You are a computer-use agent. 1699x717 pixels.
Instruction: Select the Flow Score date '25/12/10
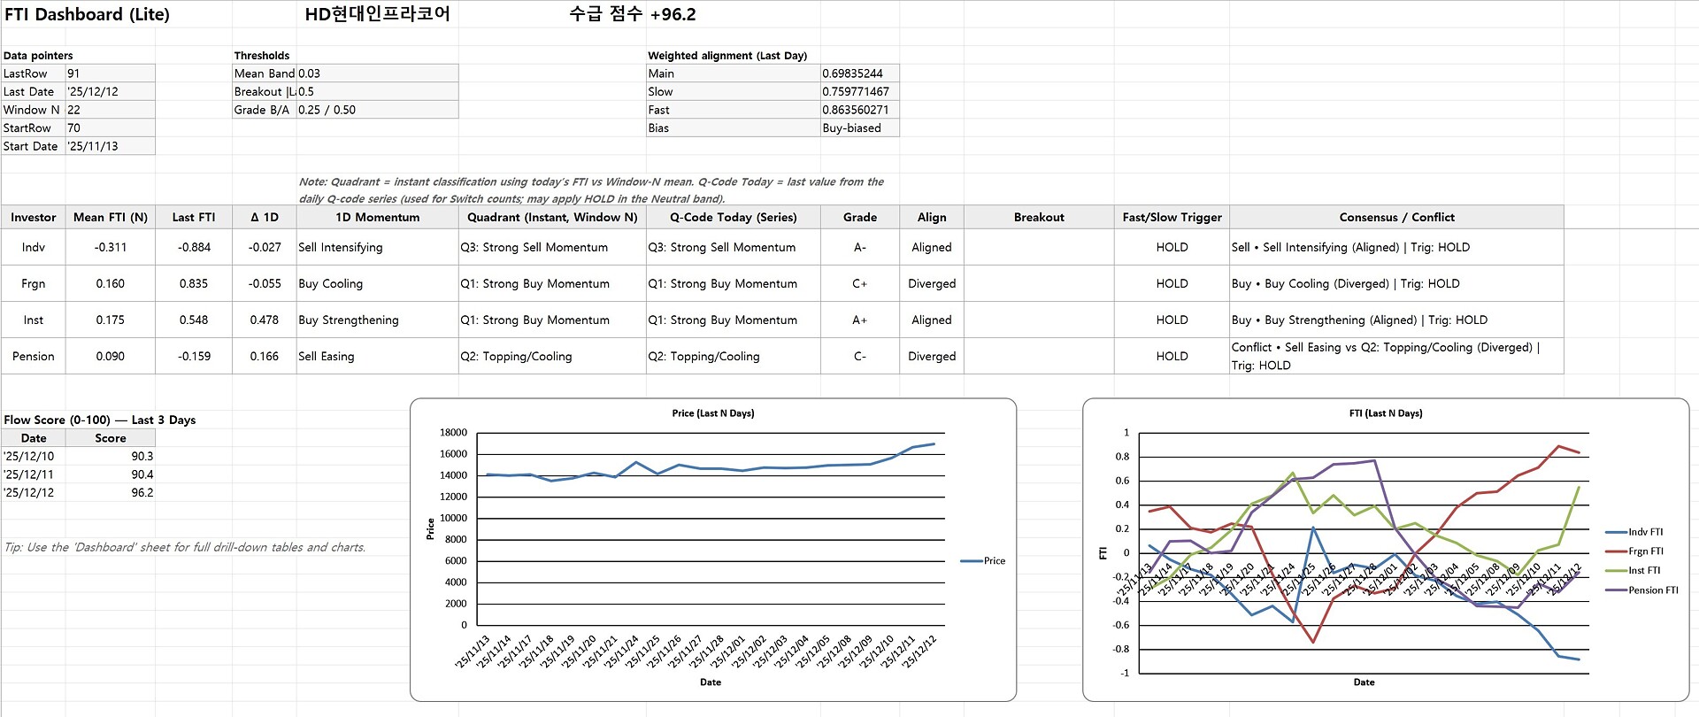[33, 457]
